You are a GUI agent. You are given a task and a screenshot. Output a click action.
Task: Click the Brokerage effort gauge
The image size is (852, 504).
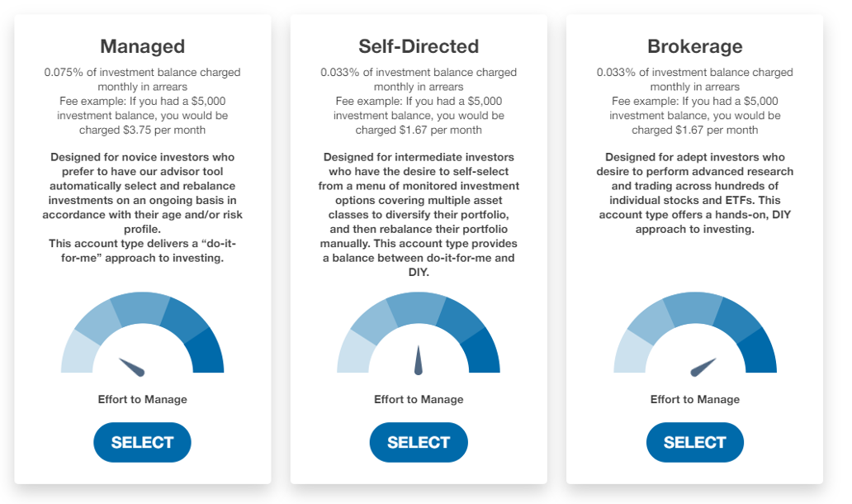(695, 339)
